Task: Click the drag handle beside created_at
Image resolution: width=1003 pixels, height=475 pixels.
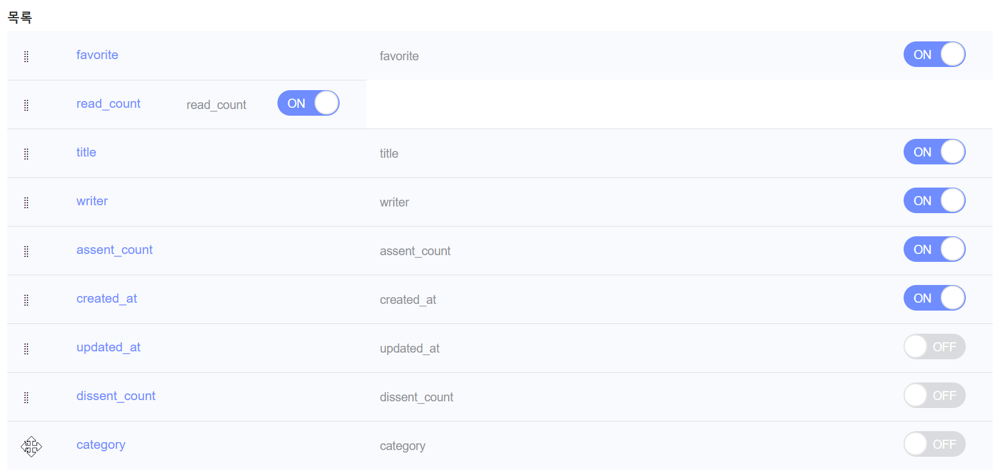Action: point(26,299)
